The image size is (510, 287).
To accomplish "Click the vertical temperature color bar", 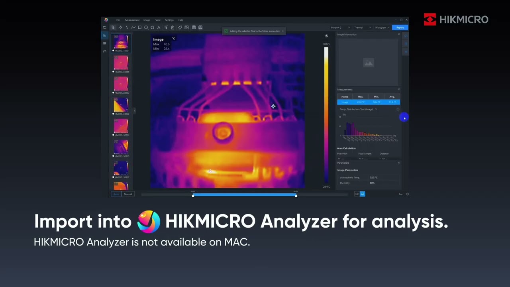I will pyautogui.click(x=326, y=115).
